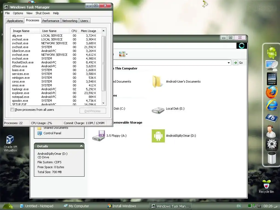The image size is (280, 210).
Task: Click the 08:26 clock in tray
Action: 268,206
